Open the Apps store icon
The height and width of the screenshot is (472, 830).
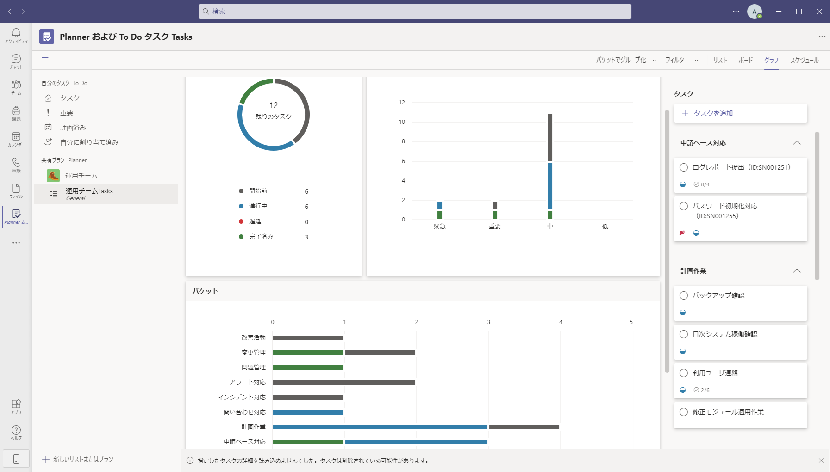point(16,407)
